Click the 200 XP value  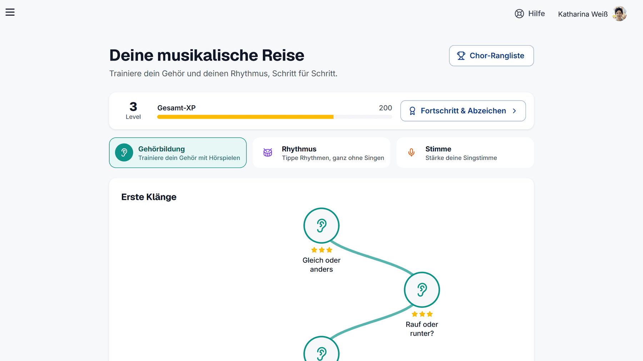385,108
